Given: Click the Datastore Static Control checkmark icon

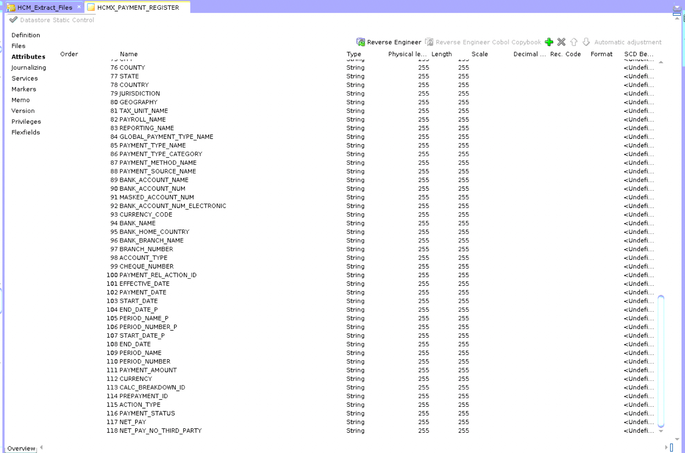Looking at the screenshot, I should pos(13,20).
